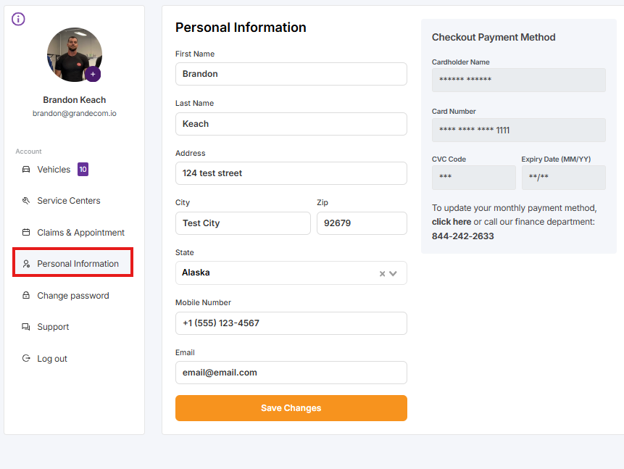Select the Zip code field
Image resolution: width=624 pixels, height=469 pixels.
[362, 223]
